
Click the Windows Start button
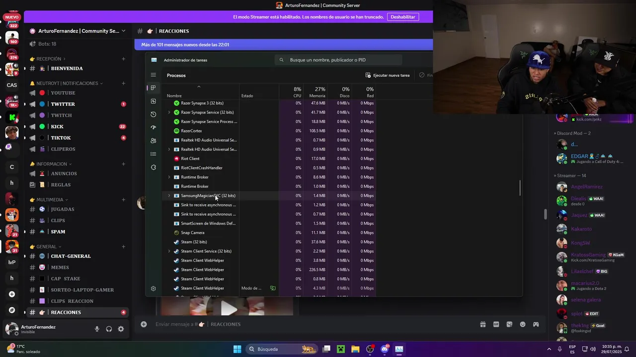tap(237, 349)
